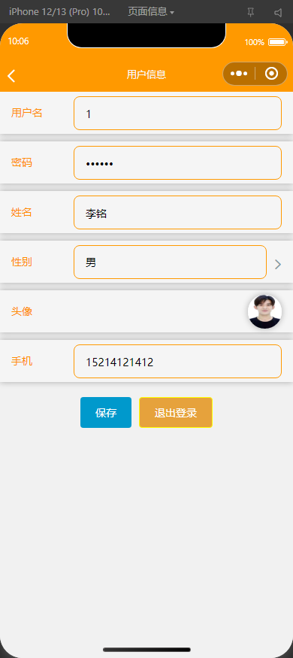Image resolution: width=293 pixels, height=658 pixels.
Task: Tap the user avatar photo
Action: point(264,311)
